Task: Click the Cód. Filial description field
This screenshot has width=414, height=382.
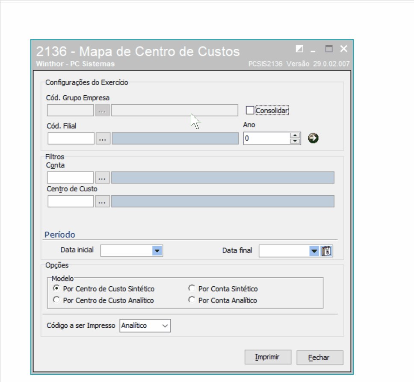Action: [175, 138]
